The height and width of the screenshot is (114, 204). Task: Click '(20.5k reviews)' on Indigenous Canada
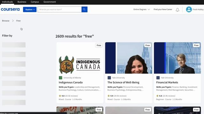pos(71,96)
